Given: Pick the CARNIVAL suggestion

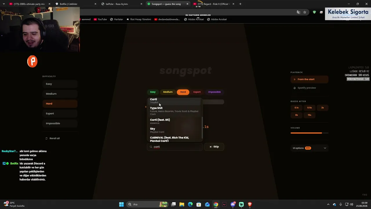Looking at the screenshot, I should tap(174, 139).
